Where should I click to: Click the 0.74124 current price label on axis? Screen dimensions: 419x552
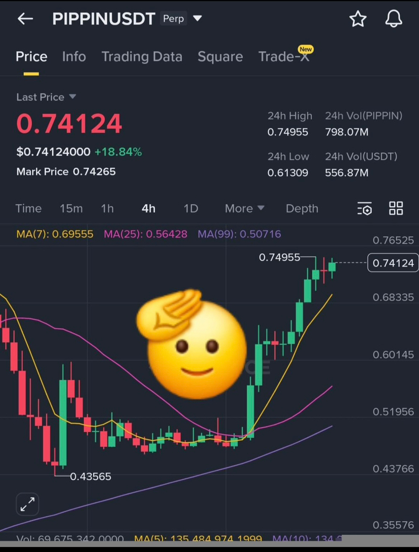[x=393, y=263]
